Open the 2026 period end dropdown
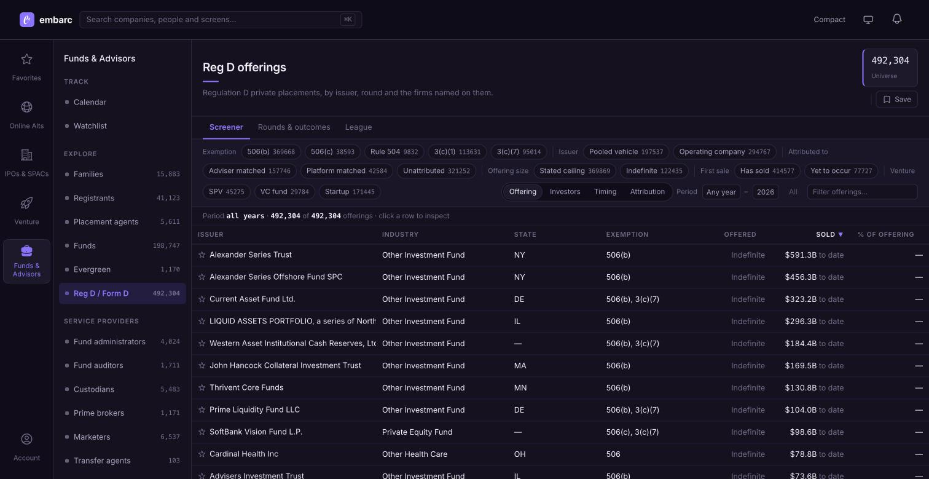 pos(766,192)
